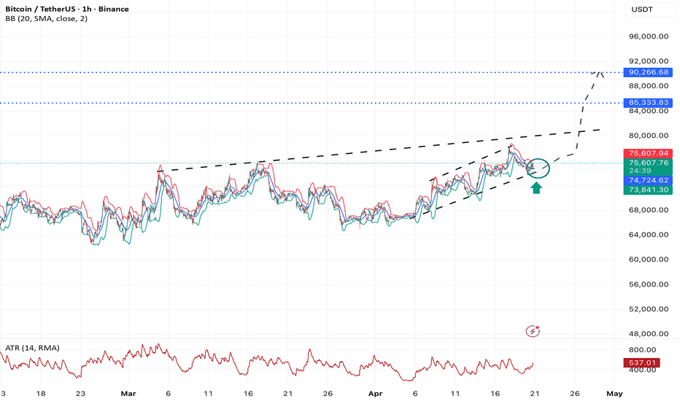The height and width of the screenshot is (401, 680).
Task: Click the blue 74,724.62 basis price label
Action: coord(648,179)
